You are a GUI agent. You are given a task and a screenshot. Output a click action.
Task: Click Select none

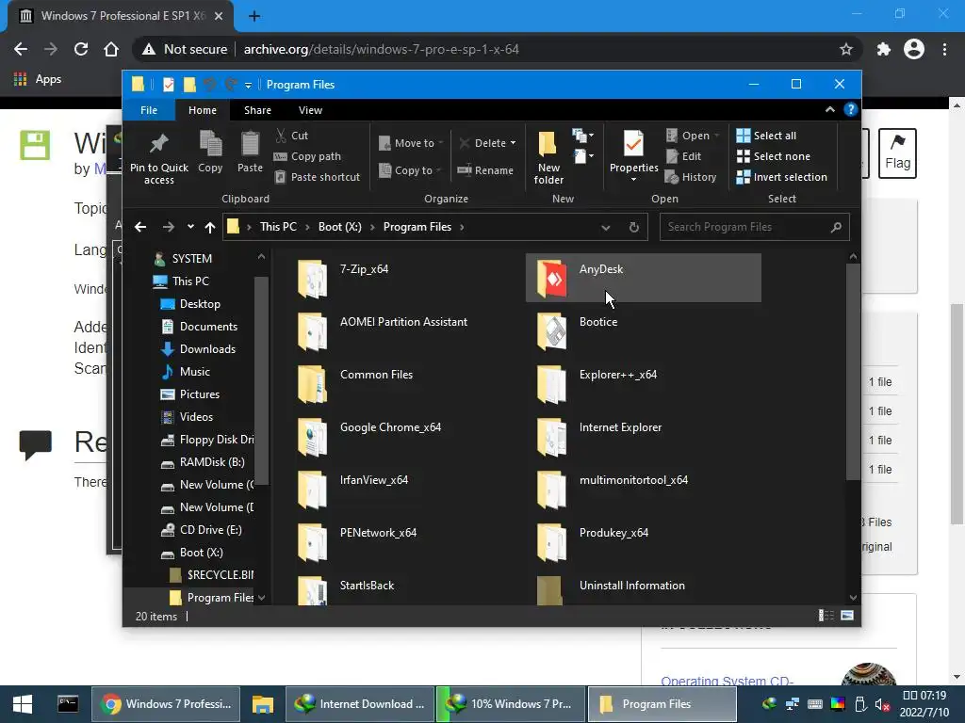click(x=774, y=156)
